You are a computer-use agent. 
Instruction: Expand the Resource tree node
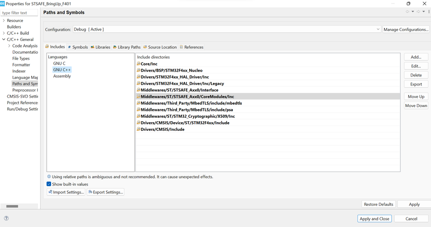pyautogui.click(x=3, y=20)
